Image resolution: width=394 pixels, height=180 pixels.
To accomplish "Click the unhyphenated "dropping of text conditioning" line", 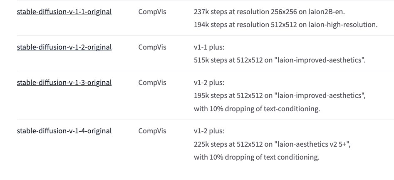I will point(257,157).
